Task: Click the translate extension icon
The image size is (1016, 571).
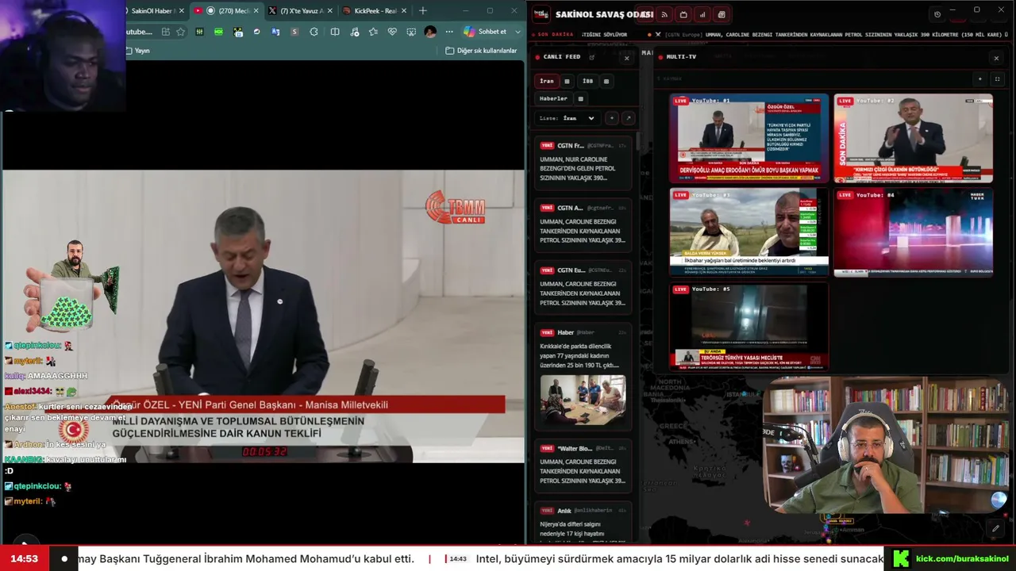Action: (275, 32)
